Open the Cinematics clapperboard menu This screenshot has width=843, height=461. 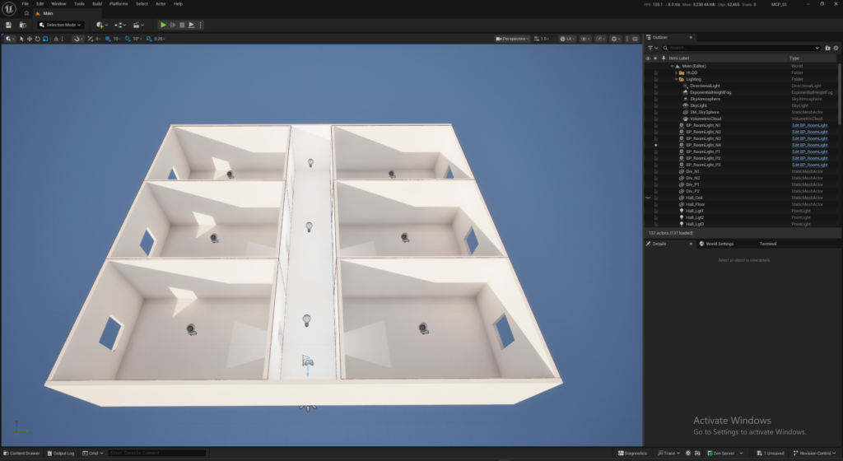tap(138, 25)
